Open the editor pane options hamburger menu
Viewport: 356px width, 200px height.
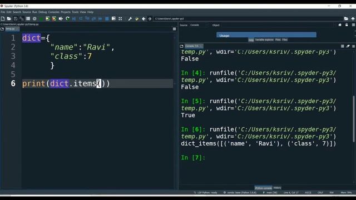174,29
